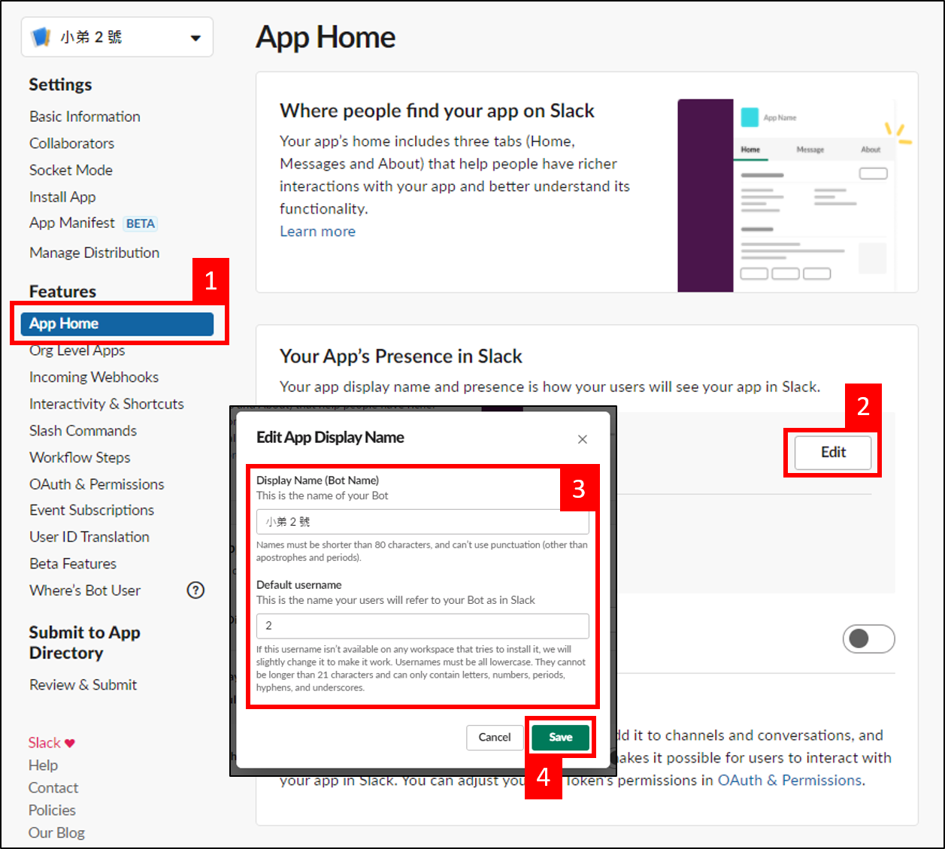Visit Our Blog link

point(56,833)
